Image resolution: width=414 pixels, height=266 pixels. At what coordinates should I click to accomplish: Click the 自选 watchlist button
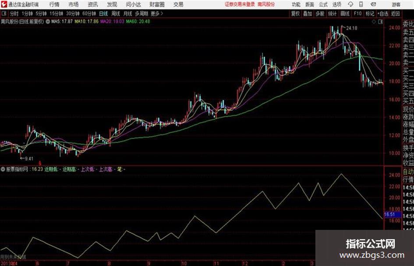point(382,14)
